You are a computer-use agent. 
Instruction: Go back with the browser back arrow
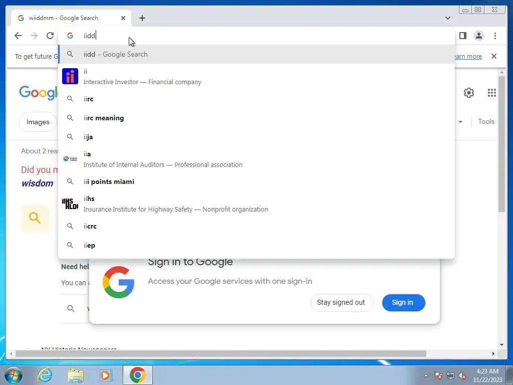[18, 36]
